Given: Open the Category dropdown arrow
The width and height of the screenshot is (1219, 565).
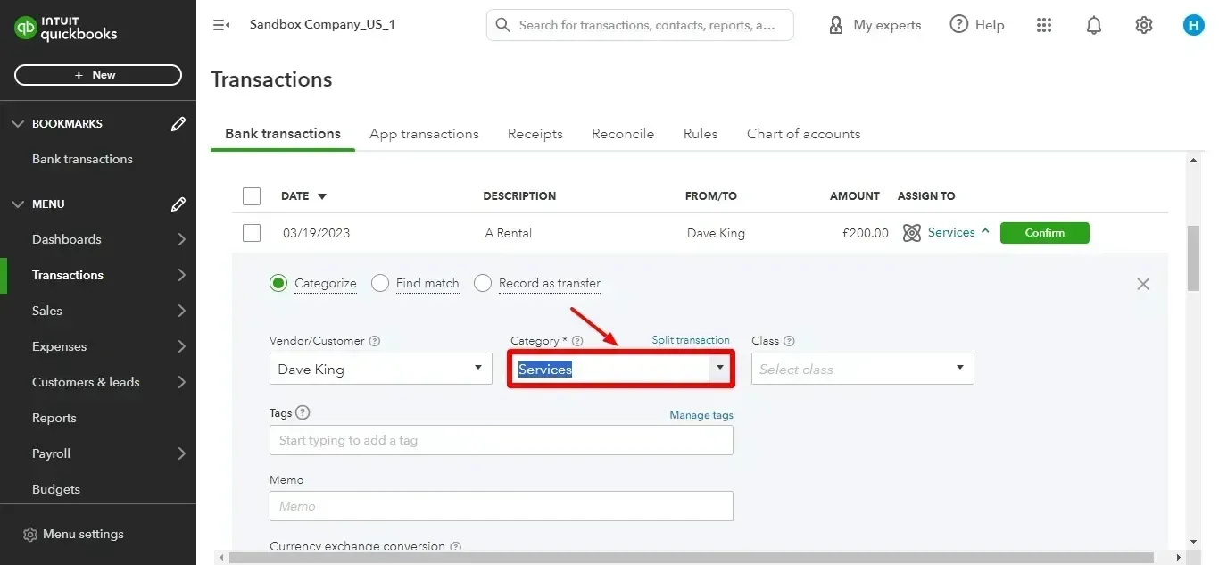Looking at the screenshot, I should pyautogui.click(x=720, y=369).
